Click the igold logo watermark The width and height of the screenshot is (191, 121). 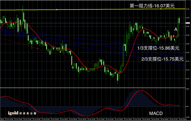pyautogui.click(x=22, y=113)
